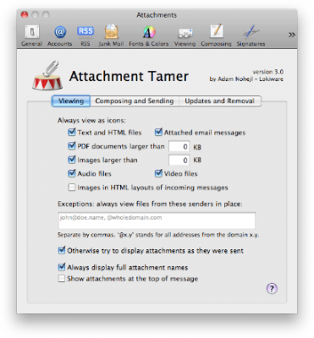Open Fonts & Colors preferences
This screenshot has width=314, height=338.
[149, 35]
